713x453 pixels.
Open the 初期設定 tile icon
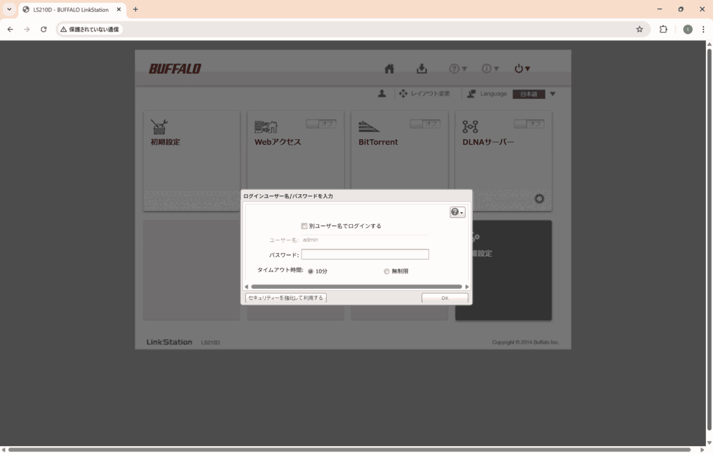tap(159, 127)
